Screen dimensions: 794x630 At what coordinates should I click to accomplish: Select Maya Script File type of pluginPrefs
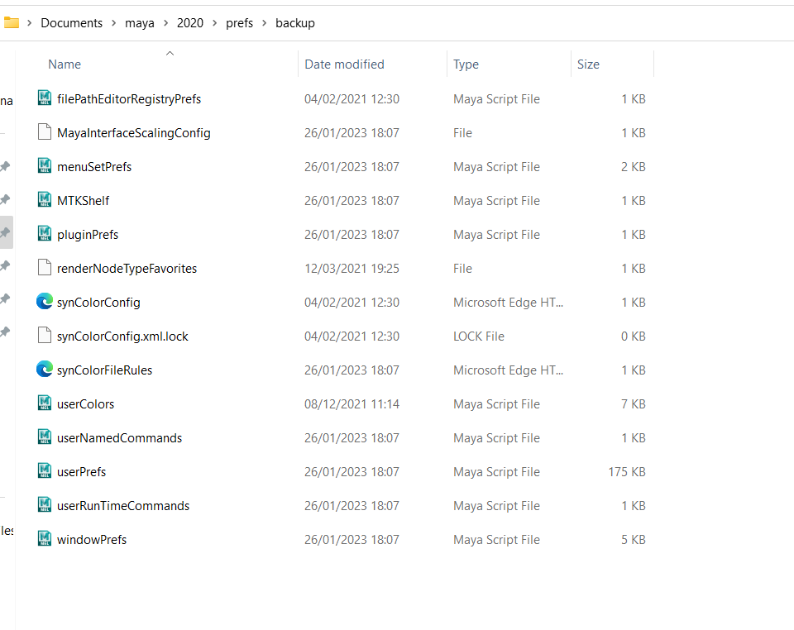pyautogui.click(x=496, y=235)
